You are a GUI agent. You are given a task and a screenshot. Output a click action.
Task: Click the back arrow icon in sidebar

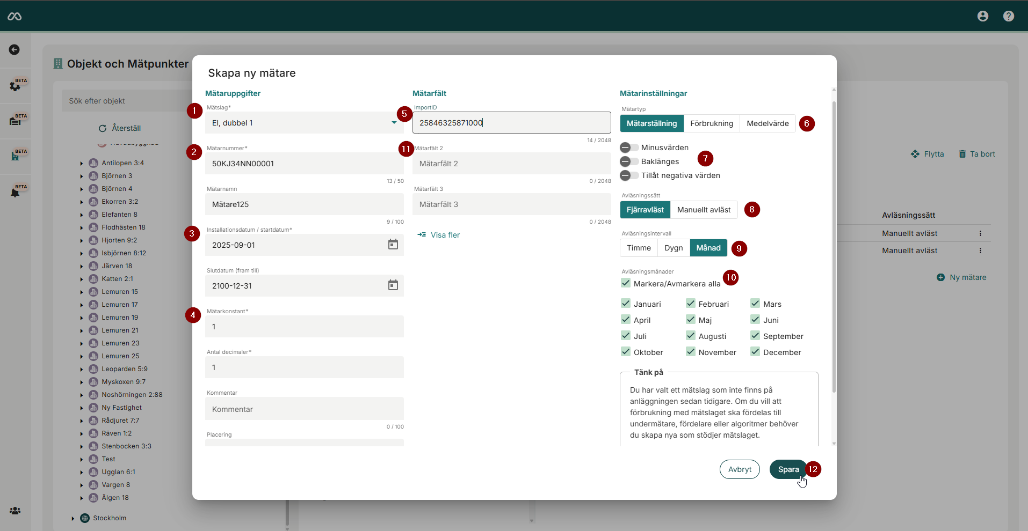coord(15,50)
